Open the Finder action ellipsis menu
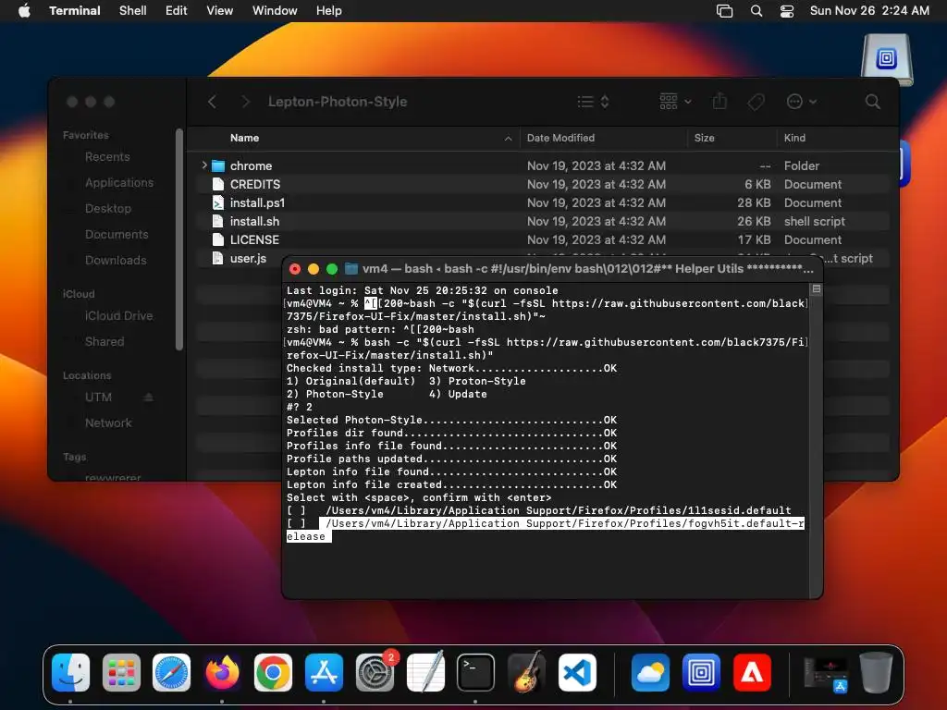Screen dimensions: 947x710 tap(802, 102)
